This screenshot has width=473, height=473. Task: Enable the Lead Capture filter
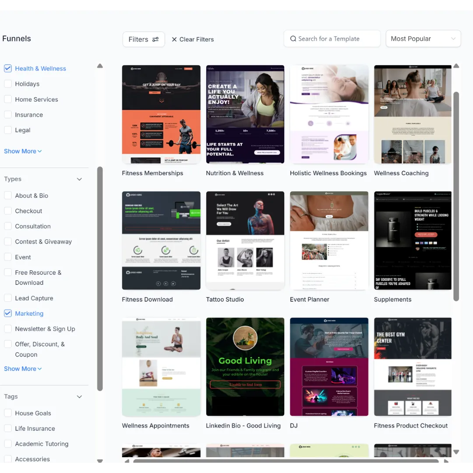point(8,298)
